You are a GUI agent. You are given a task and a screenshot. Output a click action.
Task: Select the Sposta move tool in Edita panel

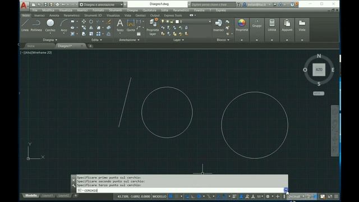[84, 21]
